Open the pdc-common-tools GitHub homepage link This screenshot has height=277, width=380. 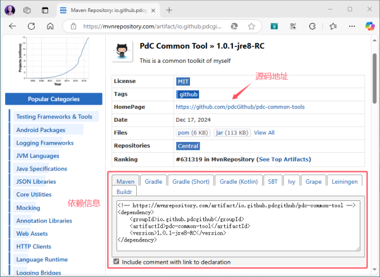coord(240,107)
